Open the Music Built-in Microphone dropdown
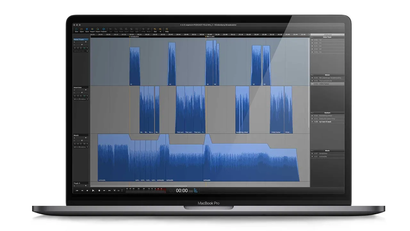Viewport: 410px width, 231px height. coord(81,147)
